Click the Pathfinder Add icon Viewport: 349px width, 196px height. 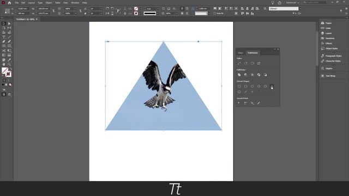pyautogui.click(x=239, y=75)
